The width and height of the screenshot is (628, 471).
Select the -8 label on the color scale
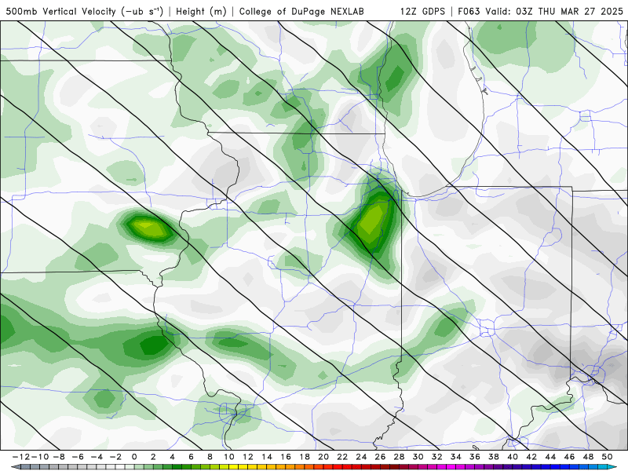click(59, 457)
